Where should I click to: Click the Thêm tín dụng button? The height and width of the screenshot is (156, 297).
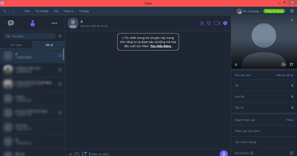[274, 11]
